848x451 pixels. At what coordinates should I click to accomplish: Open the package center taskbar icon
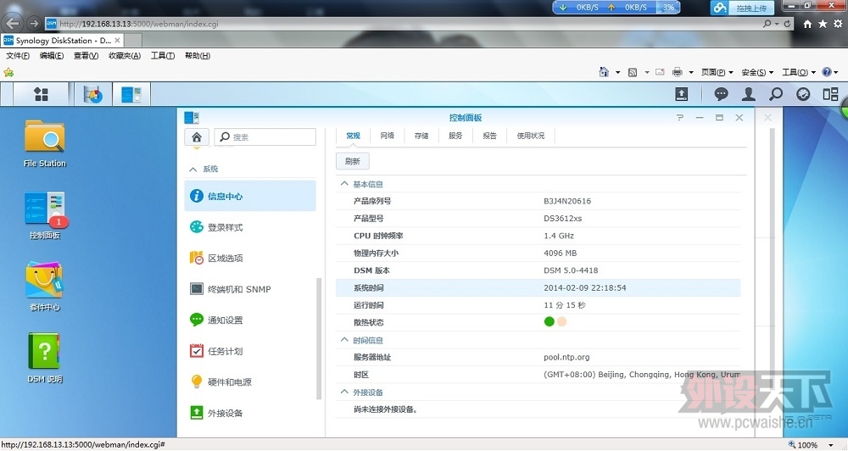[93, 94]
